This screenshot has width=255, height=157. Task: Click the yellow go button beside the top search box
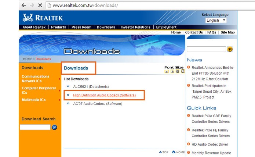tap(230, 49)
